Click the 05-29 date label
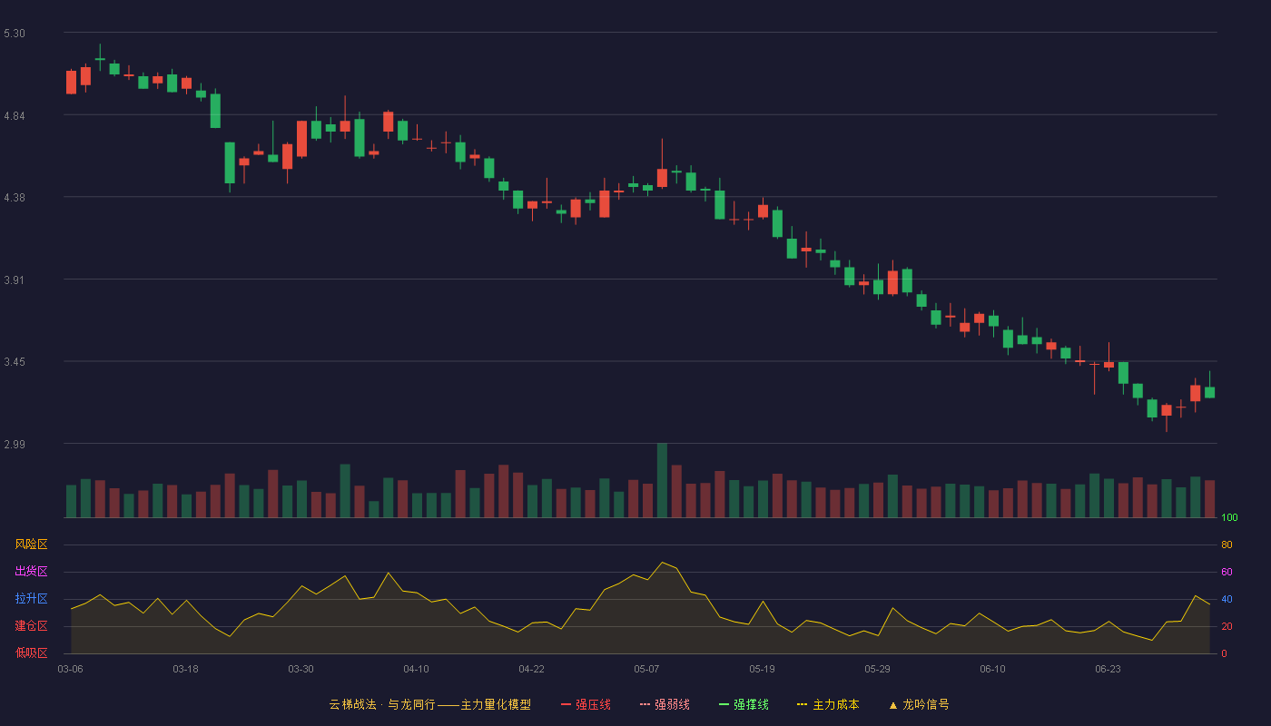 click(877, 669)
